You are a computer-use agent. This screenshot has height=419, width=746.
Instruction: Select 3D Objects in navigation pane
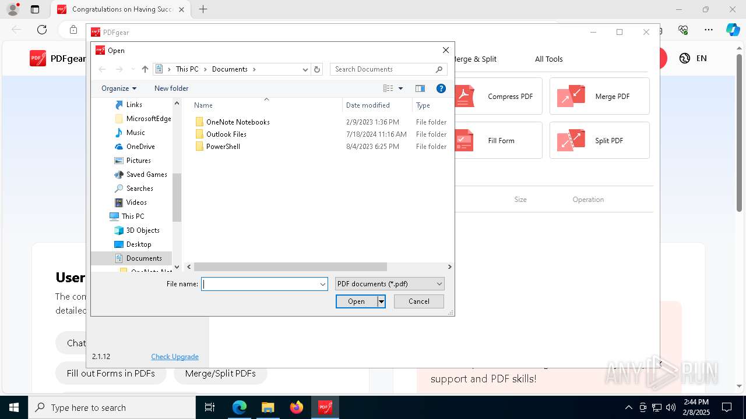coord(143,230)
